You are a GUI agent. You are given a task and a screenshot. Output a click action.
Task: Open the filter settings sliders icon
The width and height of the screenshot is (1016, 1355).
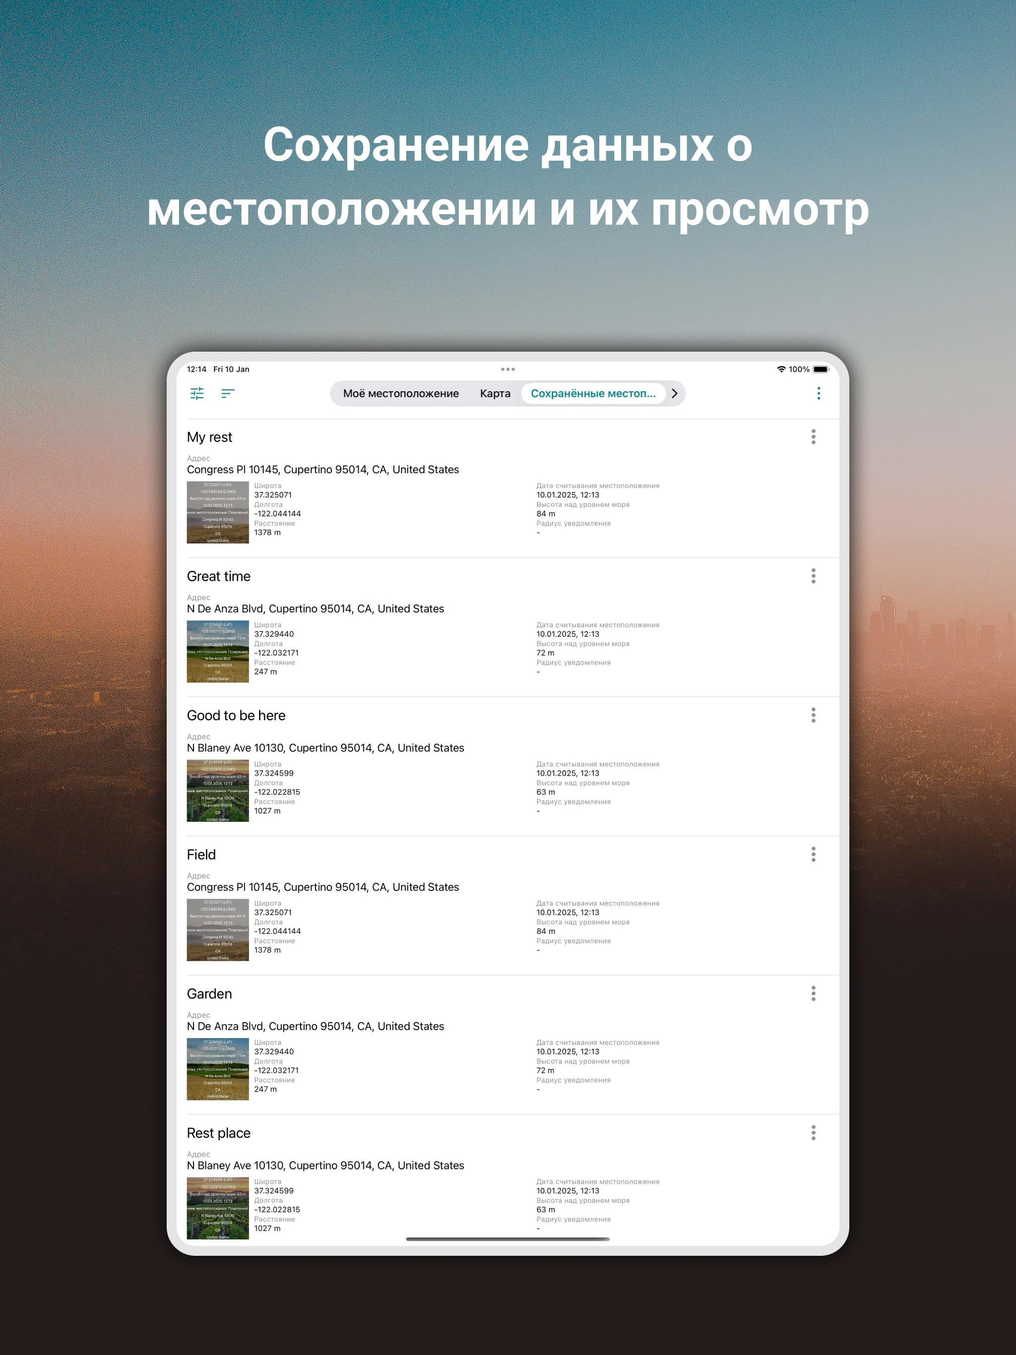pyautogui.click(x=197, y=393)
